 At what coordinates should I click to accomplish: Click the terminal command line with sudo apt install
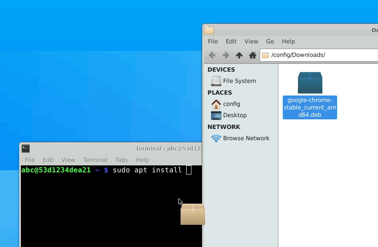pos(106,170)
